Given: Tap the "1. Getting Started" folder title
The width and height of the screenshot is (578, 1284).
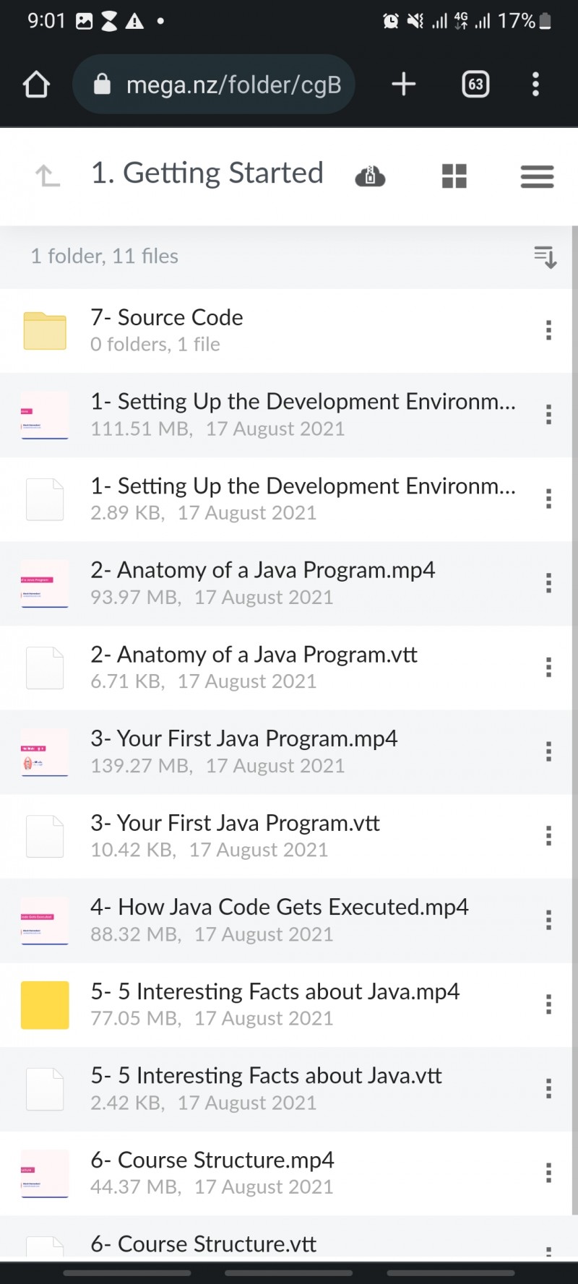Looking at the screenshot, I should 207,174.
